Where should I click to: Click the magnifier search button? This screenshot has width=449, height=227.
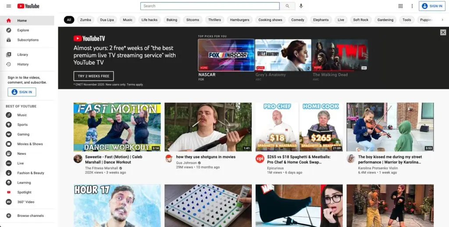click(x=287, y=6)
